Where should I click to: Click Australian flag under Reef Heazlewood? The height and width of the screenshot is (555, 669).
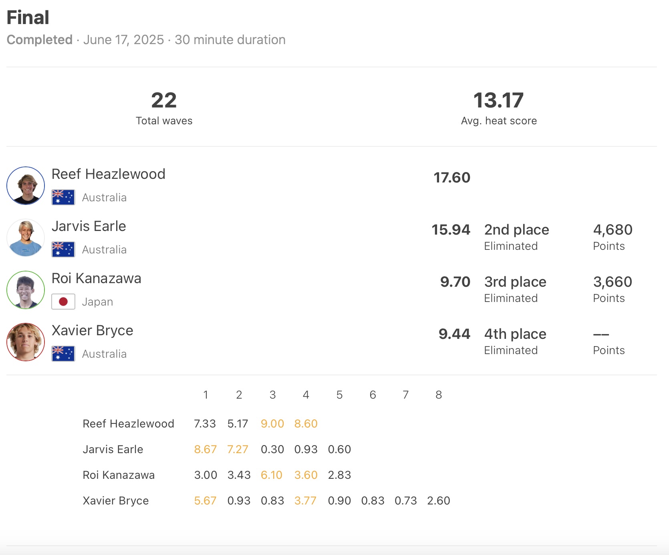[63, 197]
